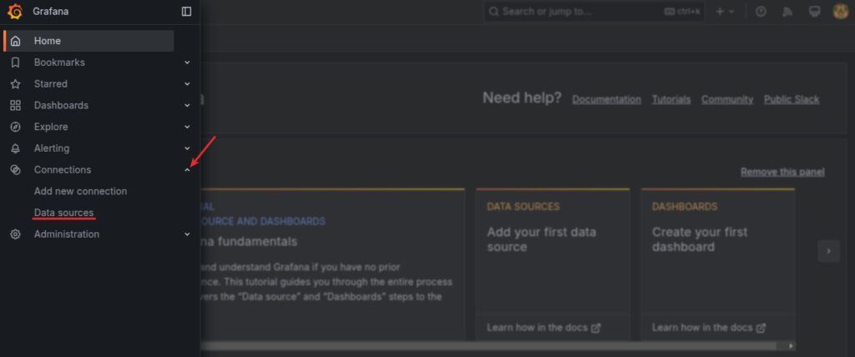Click the Explore compass icon
Viewport: 855px width, 357px height.
pos(15,127)
